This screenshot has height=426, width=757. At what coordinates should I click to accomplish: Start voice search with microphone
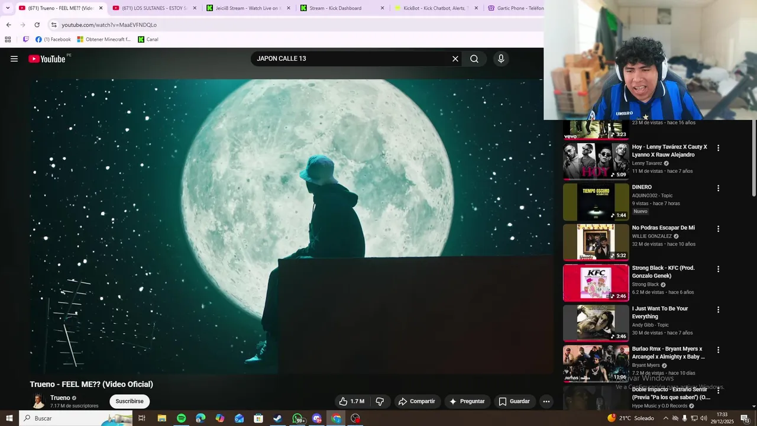[x=501, y=59]
